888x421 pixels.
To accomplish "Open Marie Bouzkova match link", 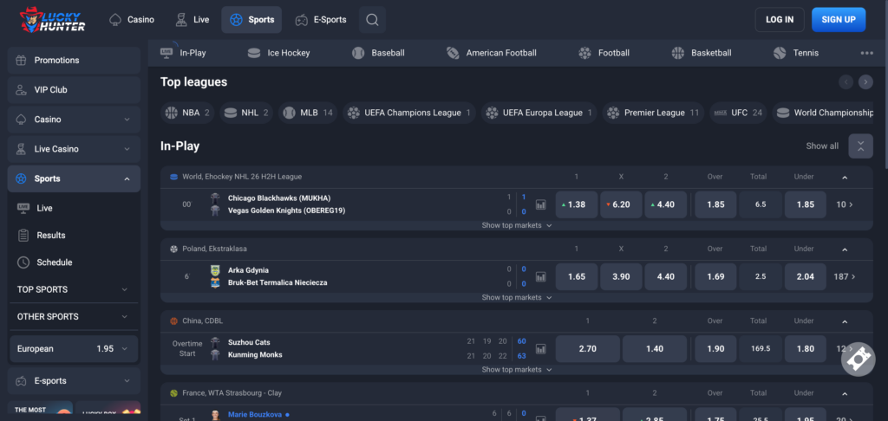I will click(255, 415).
